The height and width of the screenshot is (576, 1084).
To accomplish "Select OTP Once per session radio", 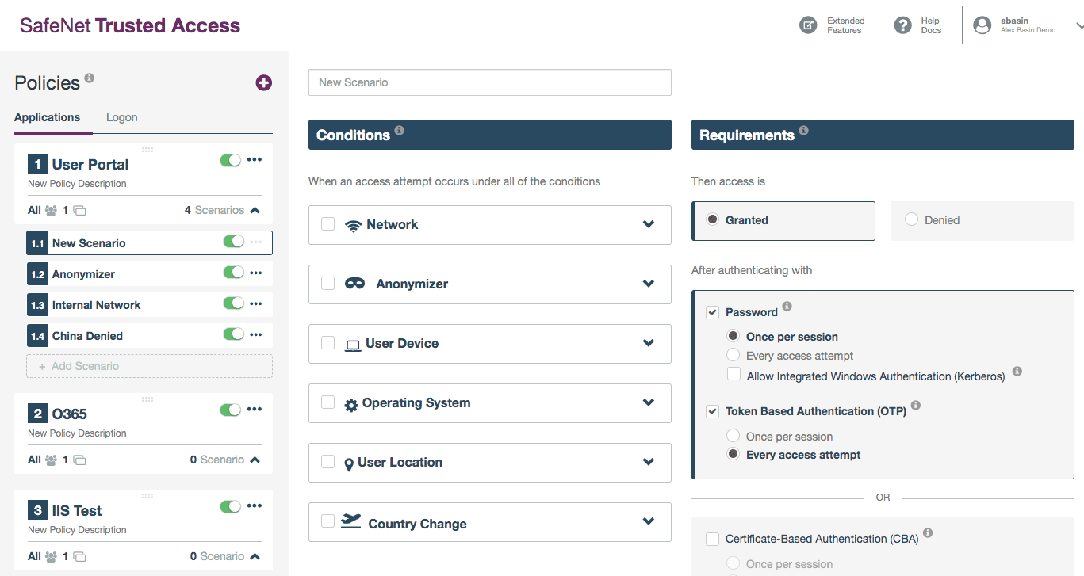I will [x=733, y=436].
